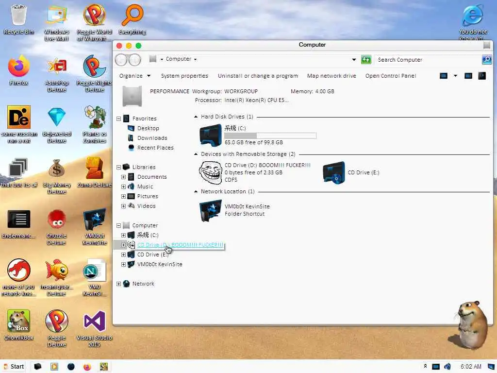
Task: Open the VM0b0t KevinSite folder shortcut
Action: point(234,210)
